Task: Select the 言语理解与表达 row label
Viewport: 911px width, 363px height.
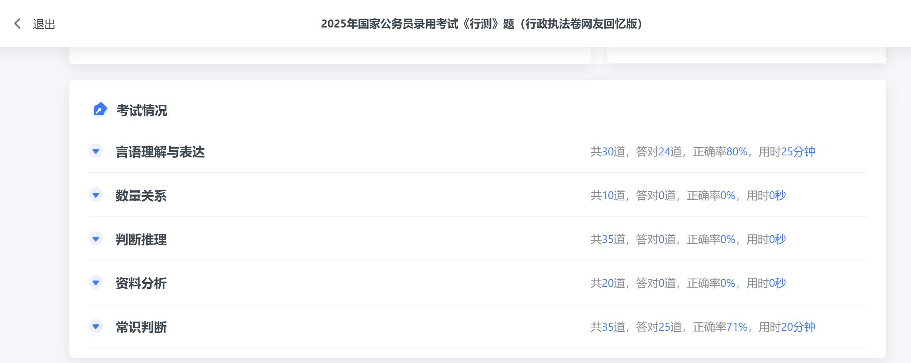Action: pyautogui.click(x=160, y=152)
